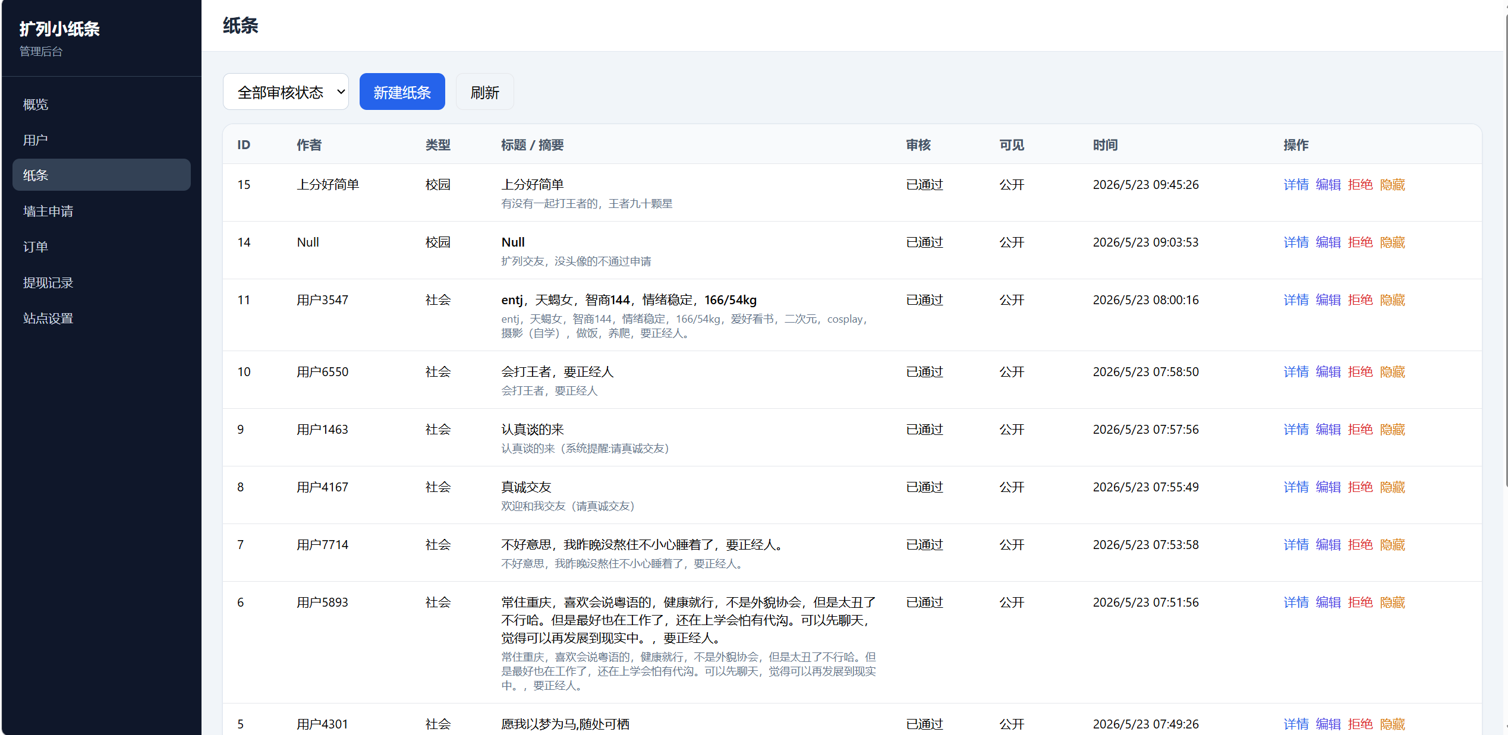1508x735 pixels.
Task: View 详情 for 用户5893's note
Action: tap(1296, 602)
